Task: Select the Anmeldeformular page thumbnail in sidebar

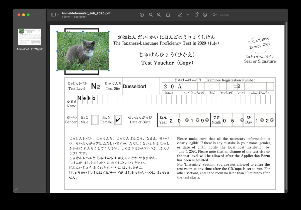Action: pyautogui.click(x=30, y=37)
